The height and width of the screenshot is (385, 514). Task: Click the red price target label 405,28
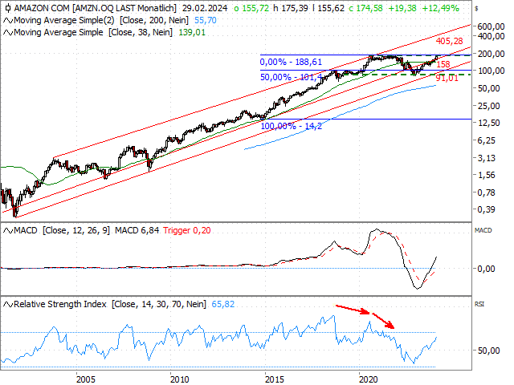click(449, 41)
